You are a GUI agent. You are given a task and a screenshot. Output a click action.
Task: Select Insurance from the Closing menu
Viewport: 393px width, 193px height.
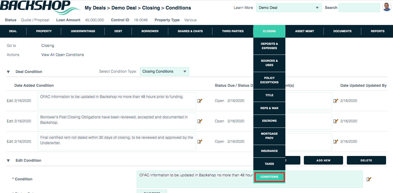point(269,151)
